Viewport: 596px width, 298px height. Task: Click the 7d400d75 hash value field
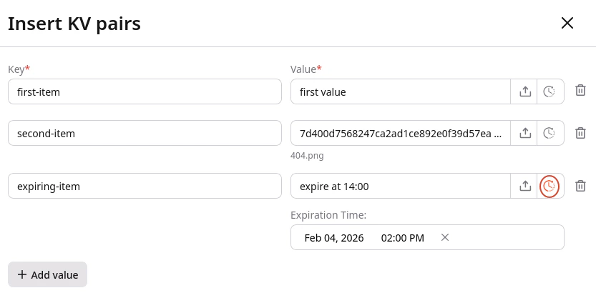(401, 133)
